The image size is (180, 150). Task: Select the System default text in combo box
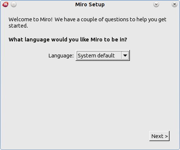[96, 56]
